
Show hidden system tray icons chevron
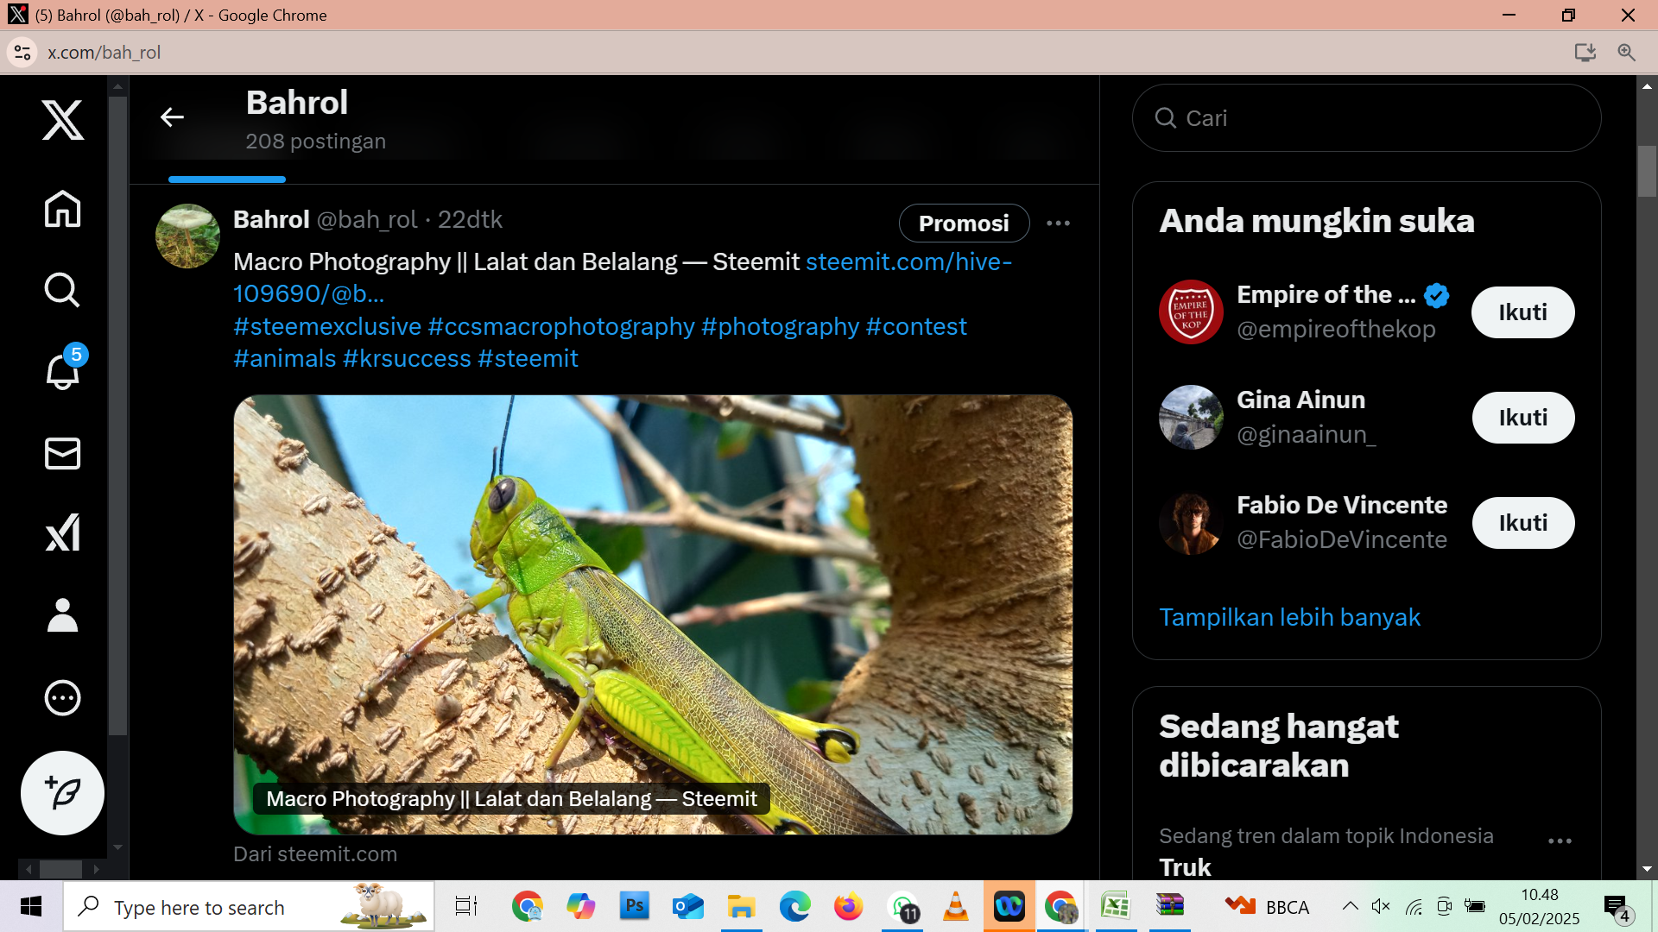coord(1350,906)
